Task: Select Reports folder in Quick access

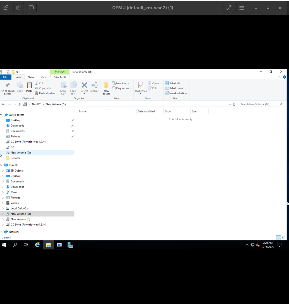Action: 15,158
